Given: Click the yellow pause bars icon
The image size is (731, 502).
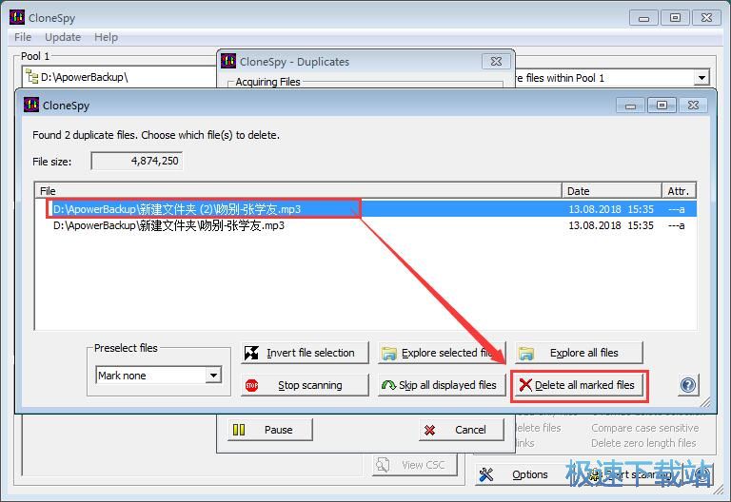Looking at the screenshot, I should 239,430.
